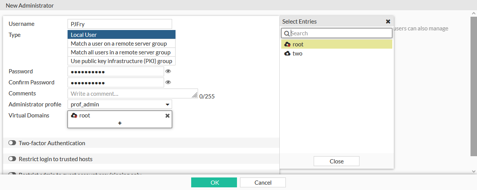Click the search magnifier icon
This screenshot has height=190, width=477.
click(x=287, y=33)
